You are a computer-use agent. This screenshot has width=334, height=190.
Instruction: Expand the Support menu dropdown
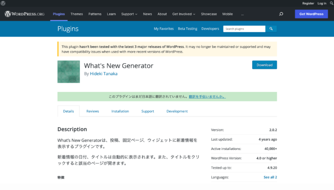(129, 14)
